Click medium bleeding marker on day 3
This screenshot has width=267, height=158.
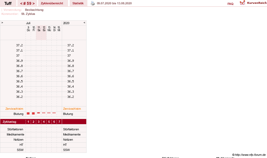pyautogui.click(x=39, y=113)
